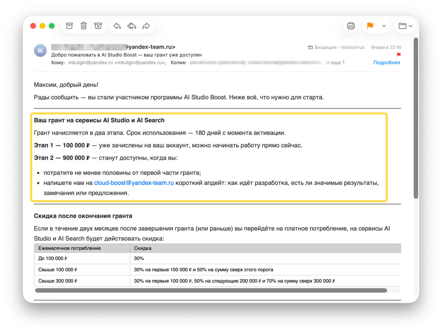Click heading "Ваш грант на сервисы AI Studio и AI Search"
This screenshot has height=333, width=442.
click(x=99, y=120)
